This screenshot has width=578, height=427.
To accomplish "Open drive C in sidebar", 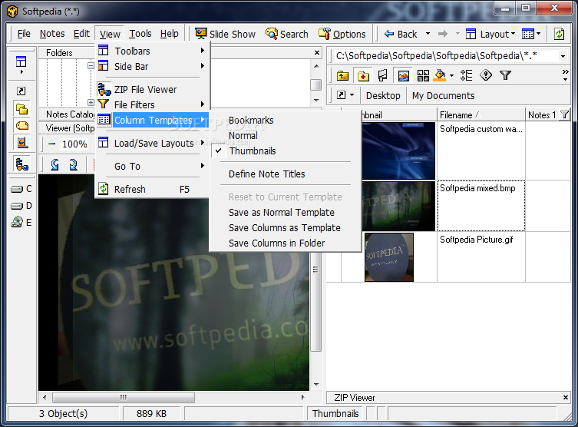I will tap(21, 189).
